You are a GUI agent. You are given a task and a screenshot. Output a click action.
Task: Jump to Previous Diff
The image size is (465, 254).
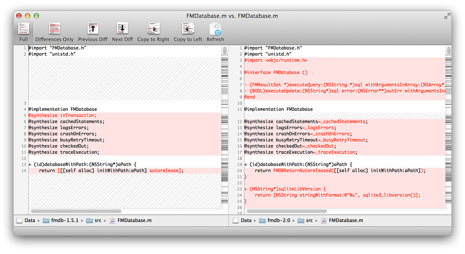[93, 32]
